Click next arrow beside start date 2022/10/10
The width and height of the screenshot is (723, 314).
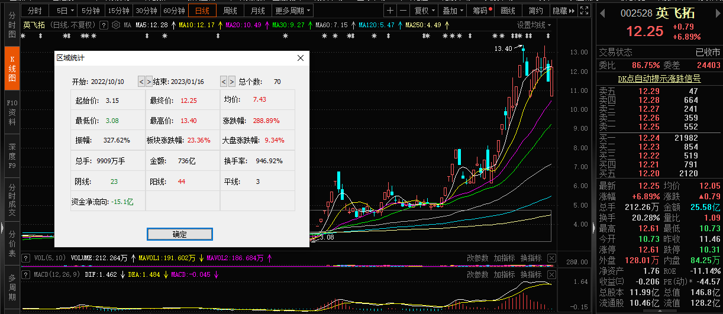149,82
